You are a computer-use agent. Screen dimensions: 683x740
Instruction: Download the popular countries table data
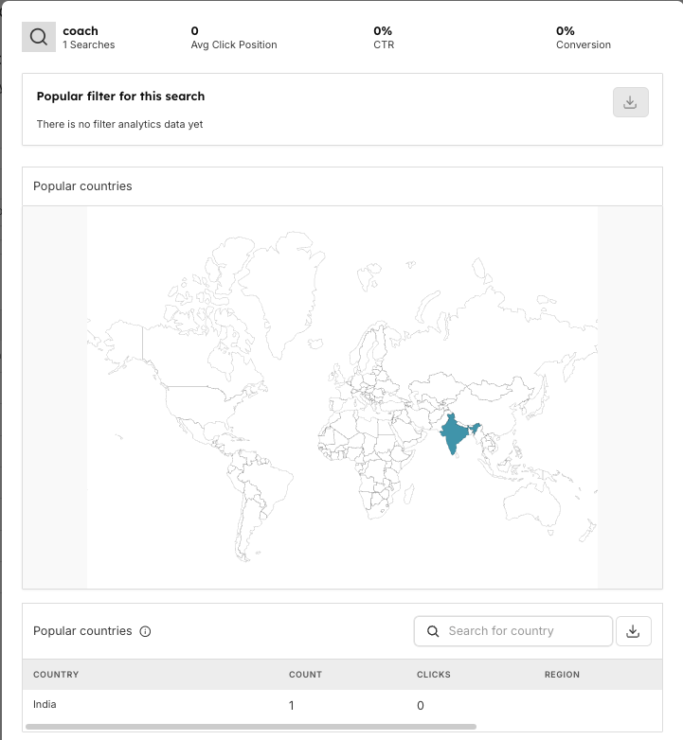633,631
